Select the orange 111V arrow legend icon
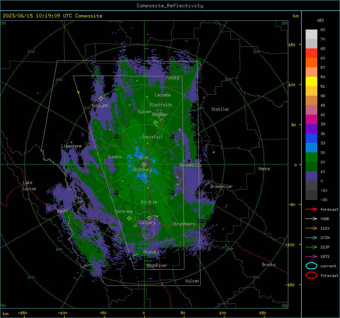Image resolution: width=340 pixels, height=318 pixels. (311, 228)
